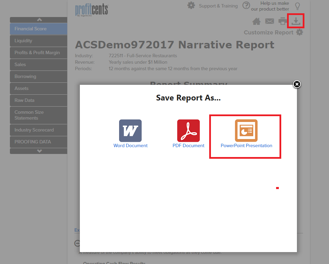The image size is (329, 264).
Task: Open the PROOFING DATA section
Action: pyautogui.click(x=39, y=142)
